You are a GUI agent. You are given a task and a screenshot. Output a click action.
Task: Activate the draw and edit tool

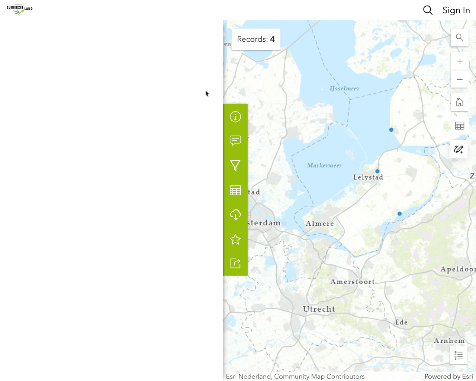click(x=459, y=149)
